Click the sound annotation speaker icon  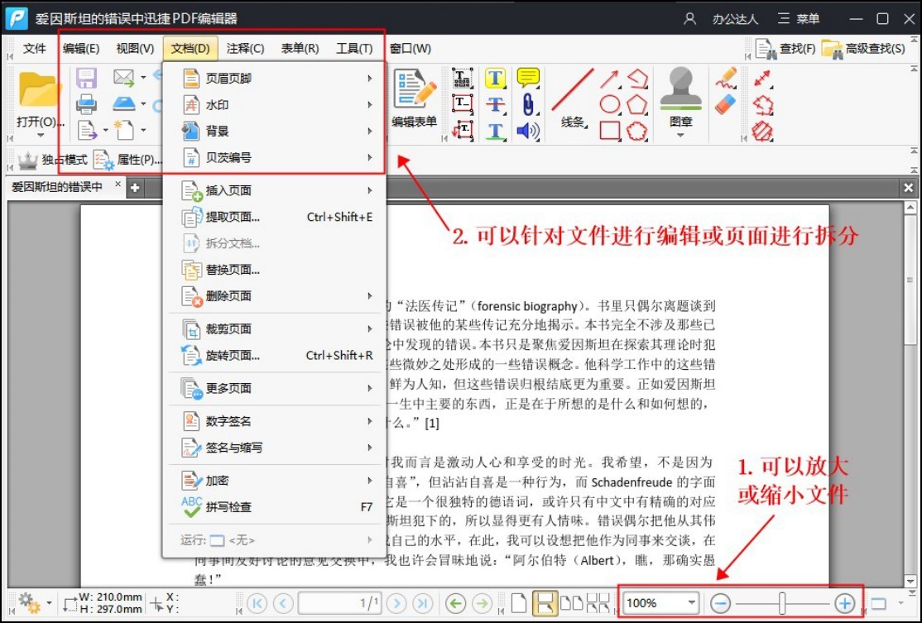[x=527, y=130]
